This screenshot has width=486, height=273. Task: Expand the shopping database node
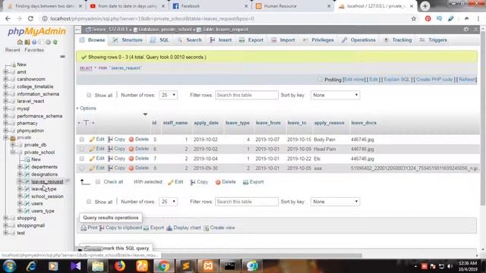[5, 218]
